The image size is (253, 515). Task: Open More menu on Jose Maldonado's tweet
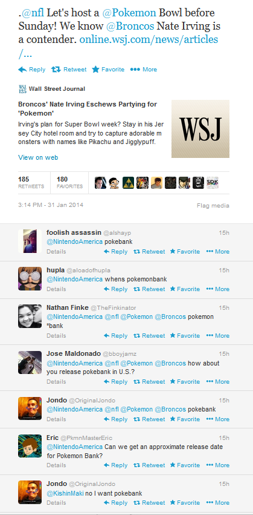tap(217, 382)
